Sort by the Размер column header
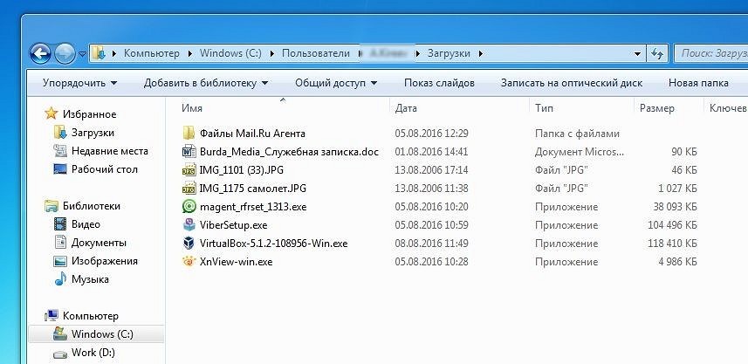This screenshot has width=748, height=364. pos(657,108)
